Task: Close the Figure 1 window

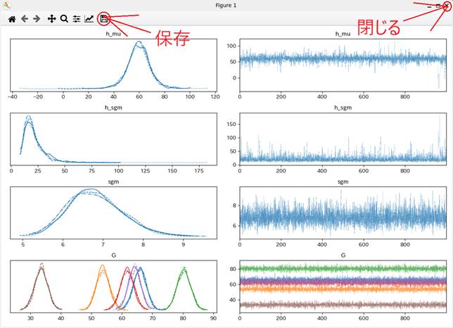Action: coord(446,6)
